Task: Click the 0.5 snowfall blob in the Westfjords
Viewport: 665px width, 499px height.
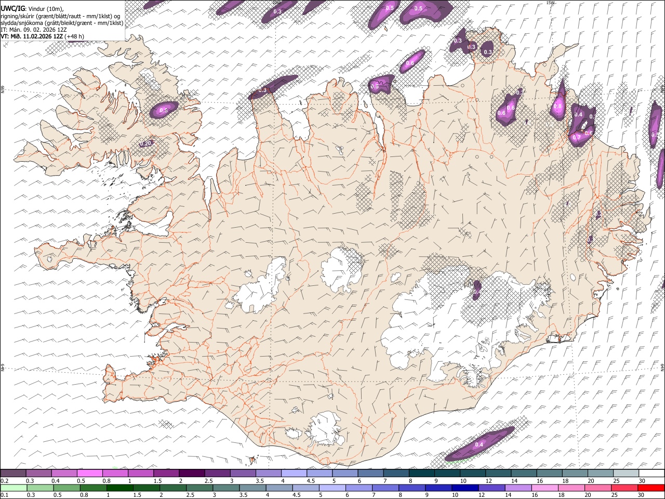Action: (164, 110)
